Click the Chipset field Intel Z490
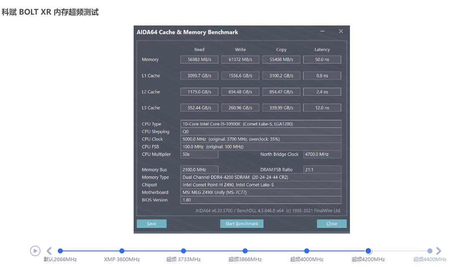Image resolution: width=456 pixels, height=267 pixels. 261,185
